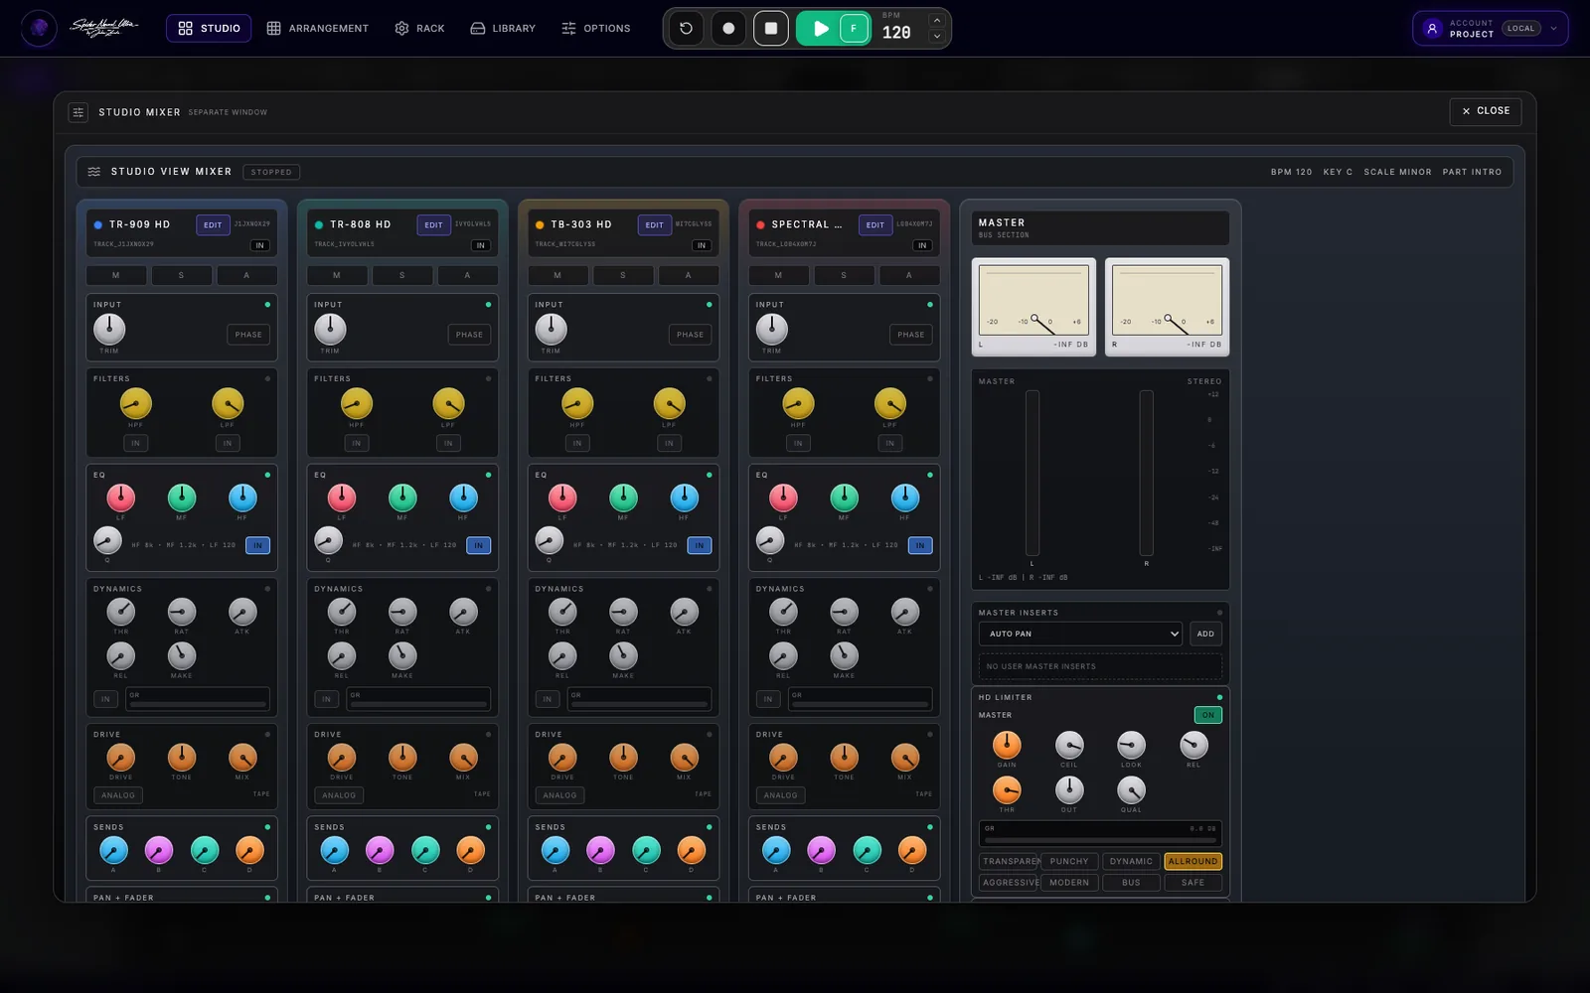Open the Library tab

[x=503, y=29]
